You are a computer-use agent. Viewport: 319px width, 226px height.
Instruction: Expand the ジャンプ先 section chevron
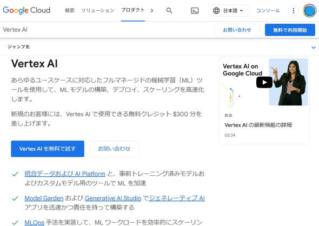[x=314, y=48]
